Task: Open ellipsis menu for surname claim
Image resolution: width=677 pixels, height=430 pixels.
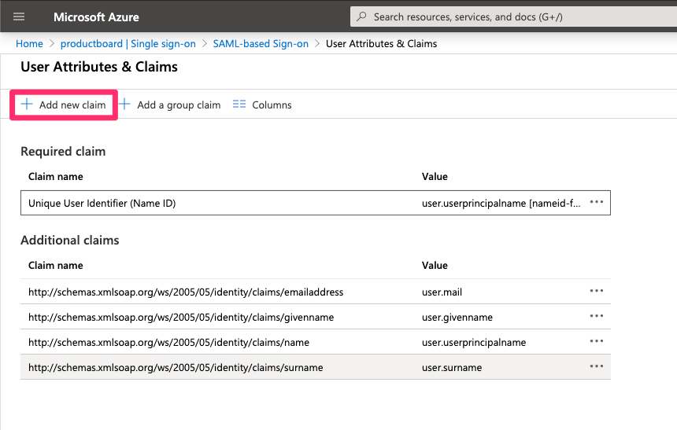Action: click(x=596, y=367)
